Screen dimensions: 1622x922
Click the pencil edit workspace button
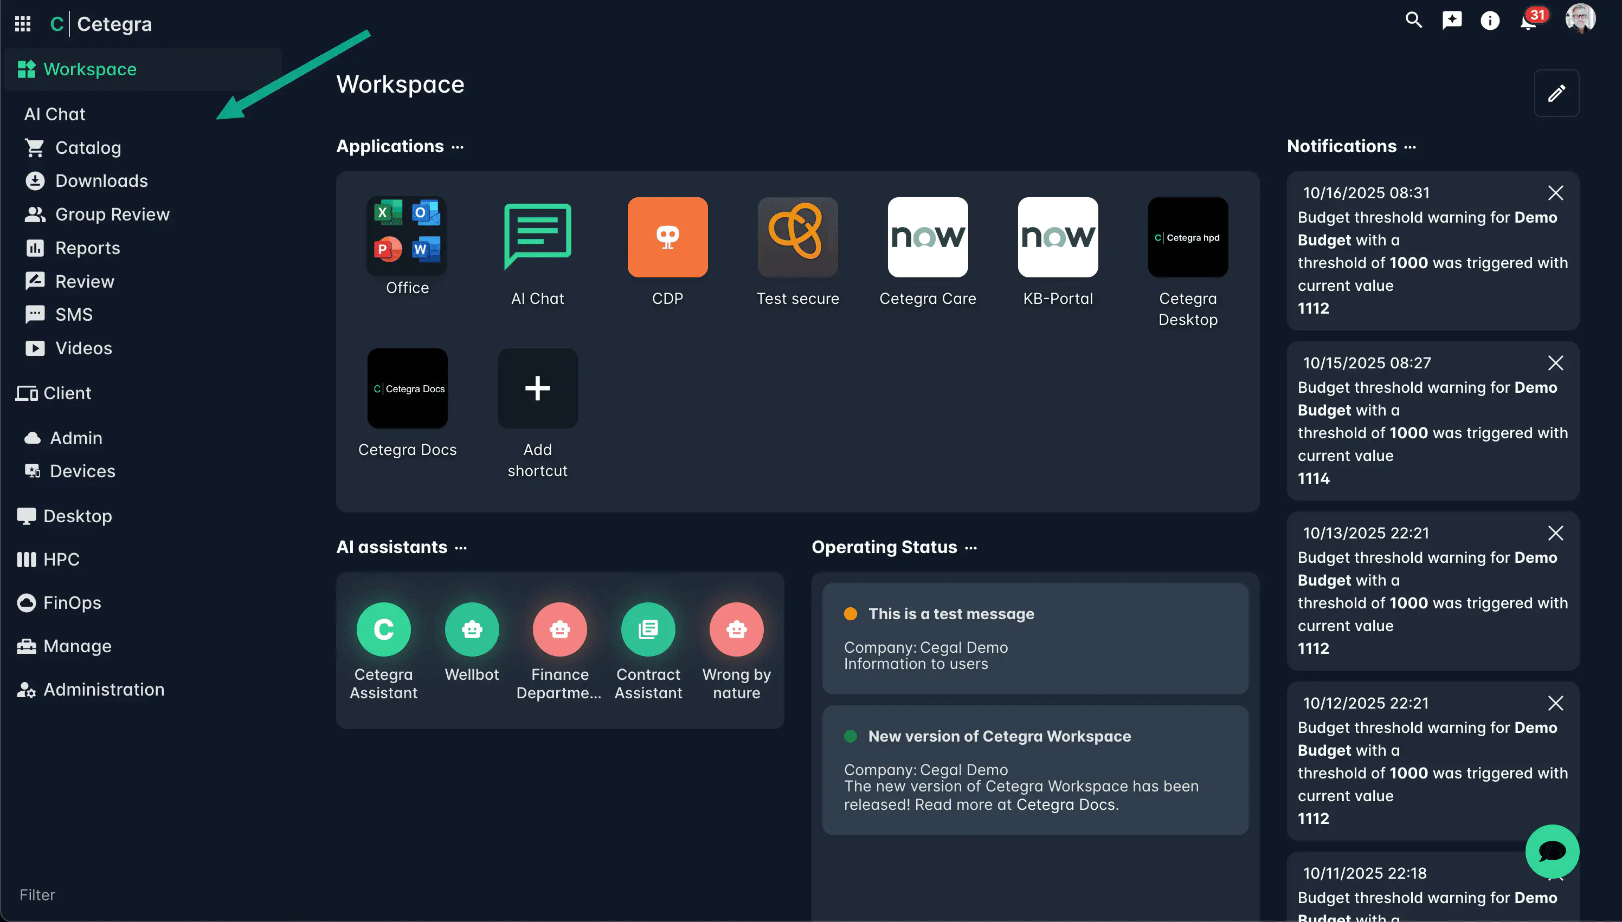click(1556, 94)
